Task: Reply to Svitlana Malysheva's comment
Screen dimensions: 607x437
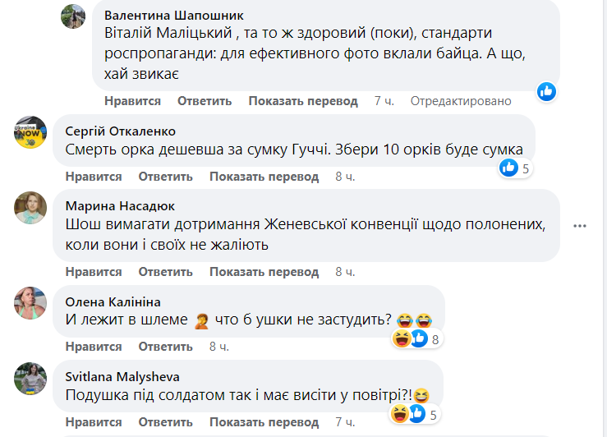Action: pos(165,422)
